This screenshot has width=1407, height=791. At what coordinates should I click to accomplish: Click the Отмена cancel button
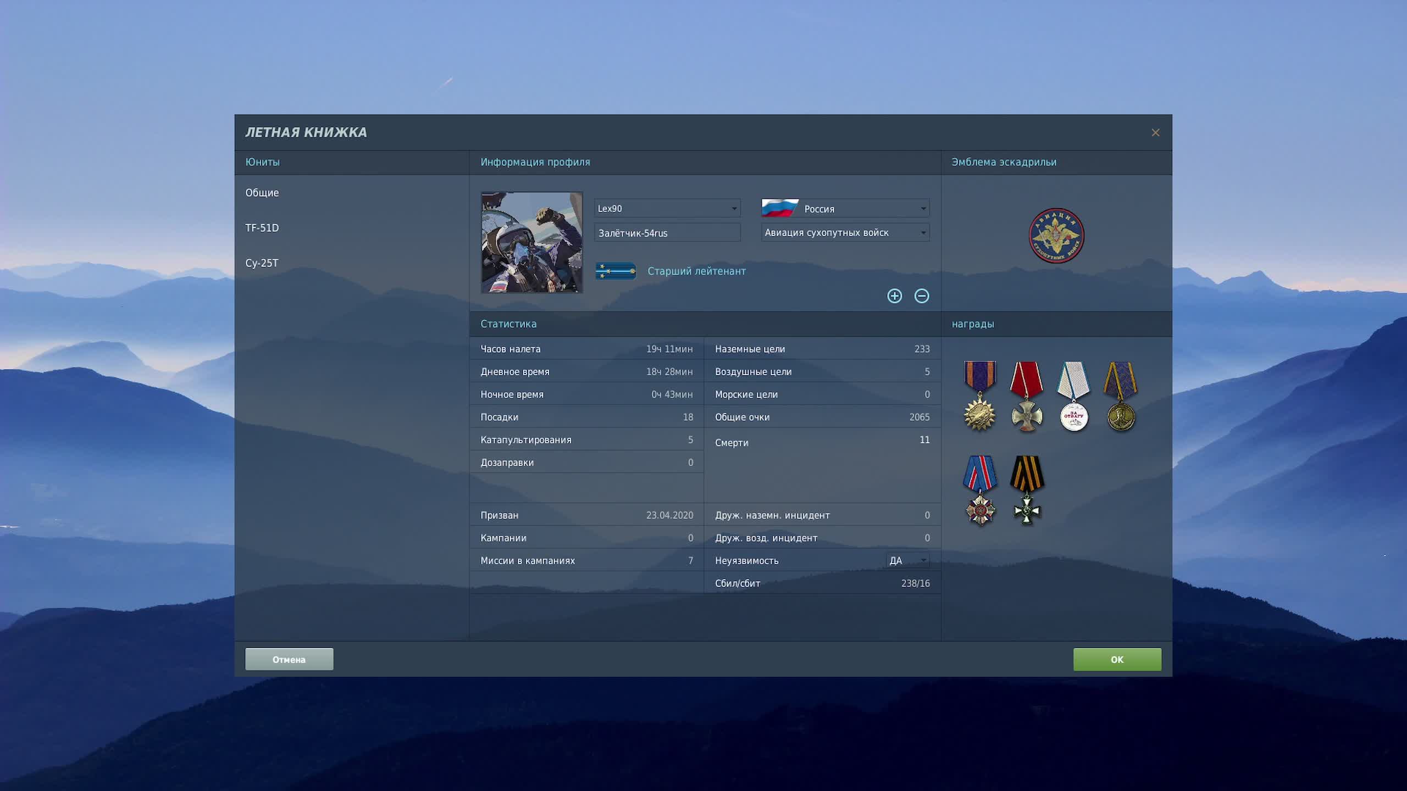tap(289, 659)
